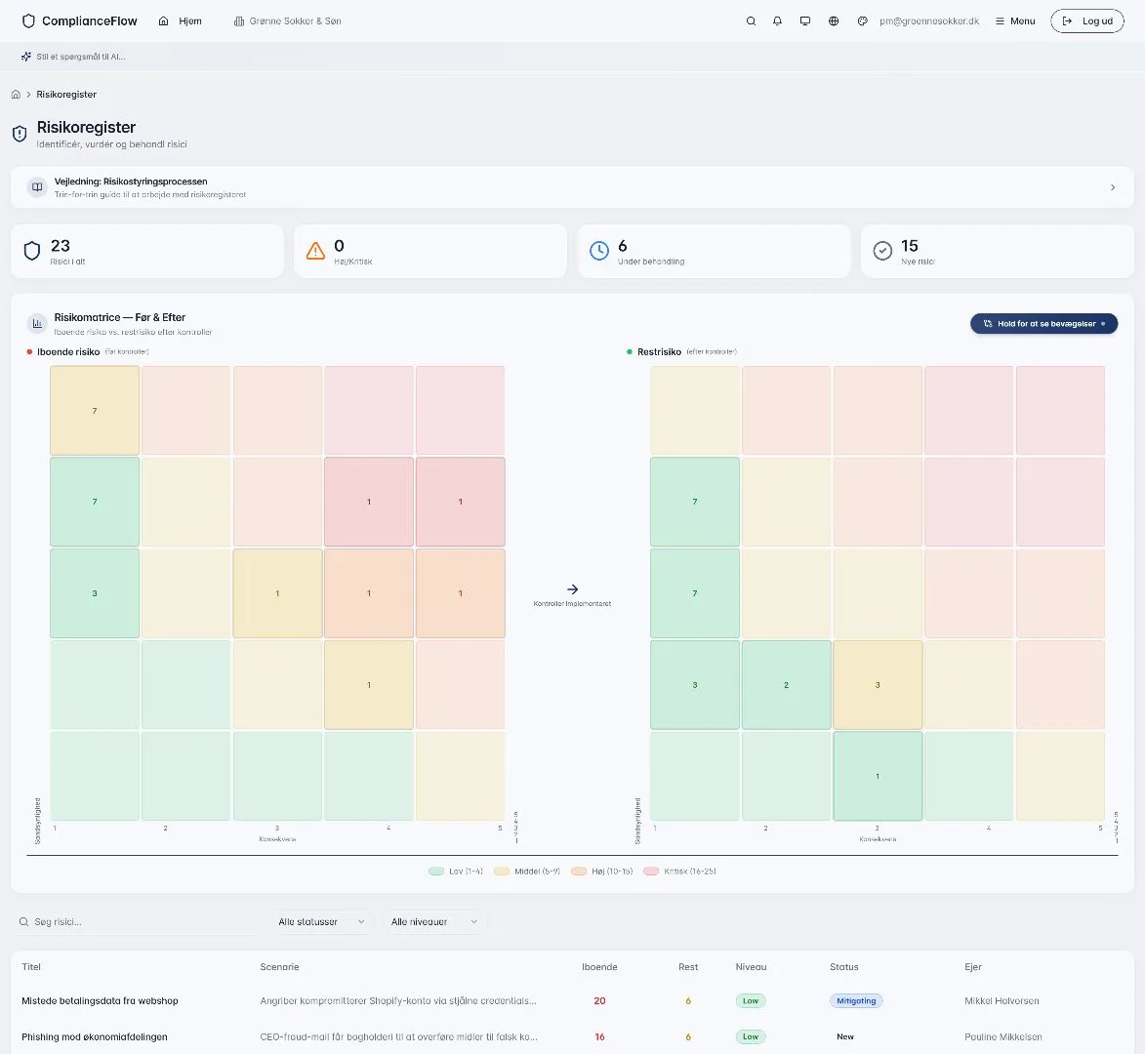Click the green 'Lav (1-4)' legend swatch
The height and width of the screenshot is (1054, 1145).
point(436,871)
